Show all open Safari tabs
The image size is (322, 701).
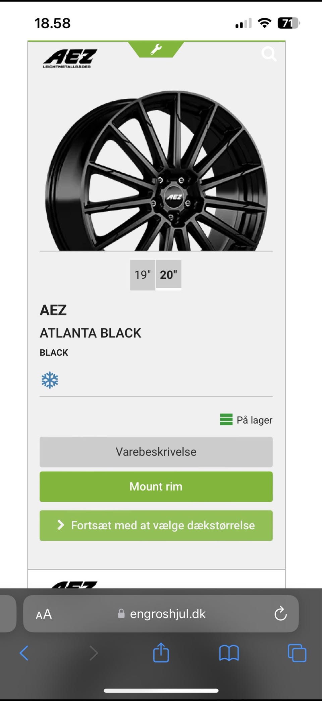coord(297,653)
